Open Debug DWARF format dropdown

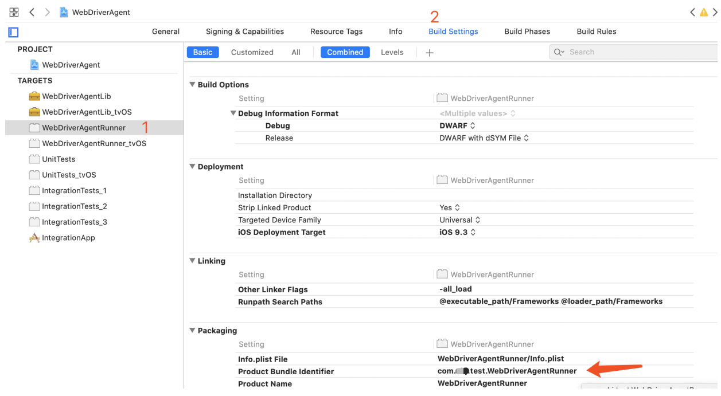[458, 126]
